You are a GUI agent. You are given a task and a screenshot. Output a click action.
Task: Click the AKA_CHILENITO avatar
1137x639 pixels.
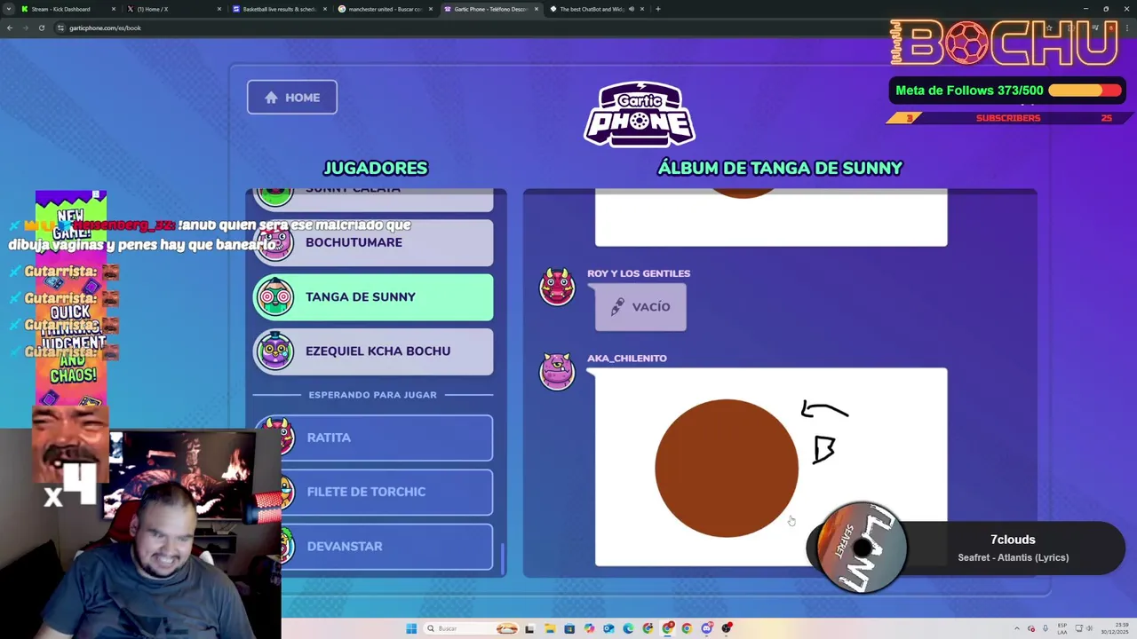[557, 371]
